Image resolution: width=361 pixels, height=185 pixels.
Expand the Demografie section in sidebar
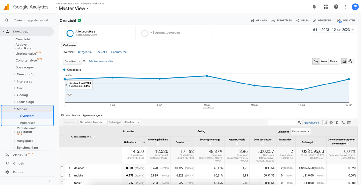(25, 75)
